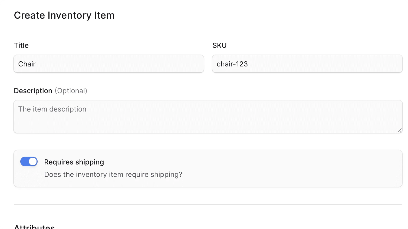408x229 pixels.
Task: Click the Create Inventory Item heading
Action: [64, 15]
